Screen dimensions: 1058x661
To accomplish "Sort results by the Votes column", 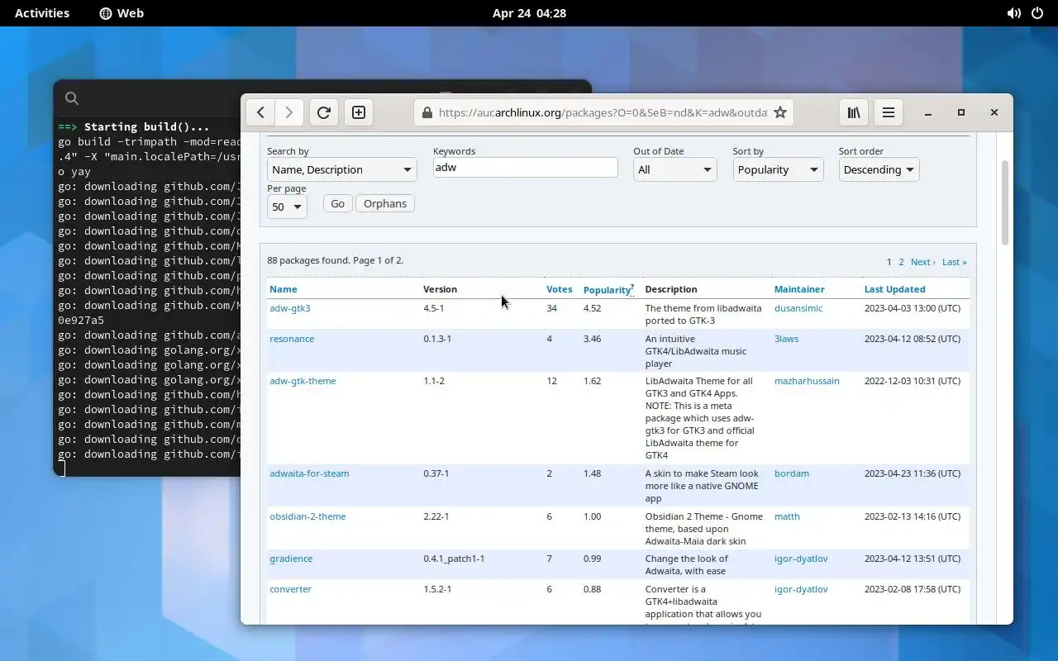I will pos(559,289).
